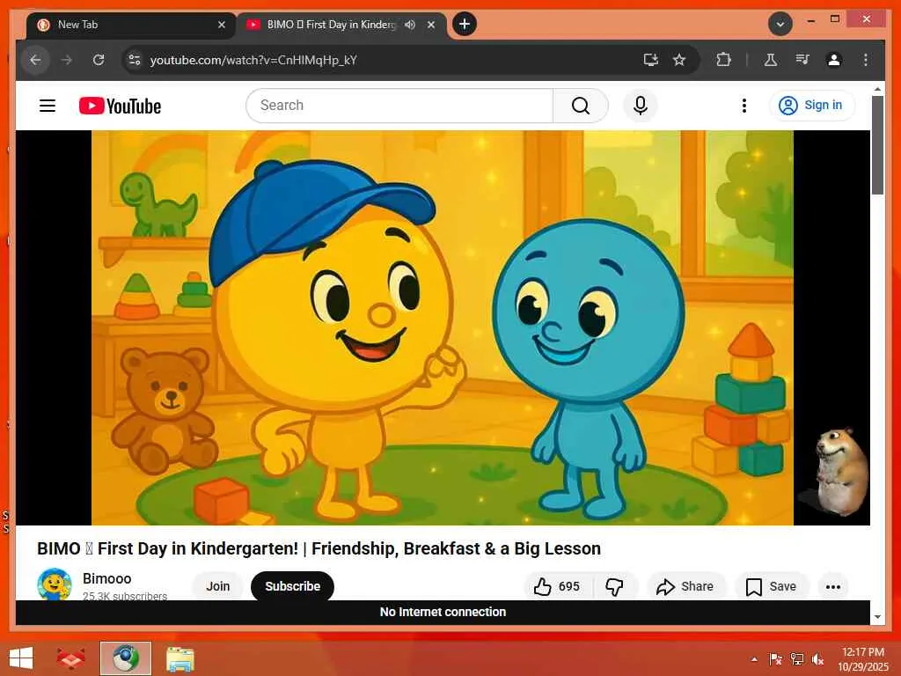The width and height of the screenshot is (901, 676).
Task: Subscribe to the Bimooo channel
Action: (292, 586)
